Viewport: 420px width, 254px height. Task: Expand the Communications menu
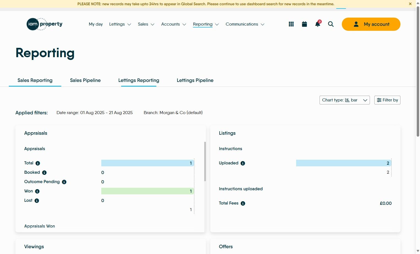[x=245, y=24]
